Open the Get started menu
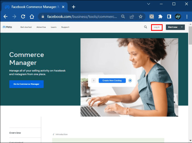Image resolution: width=192 pixels, height=143 pixels. tap(26, 27)
